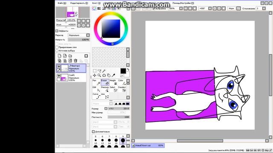This screenshot has height=153, width=273.
Task: Click the Норм selection mode button
Action: (231, 8)
